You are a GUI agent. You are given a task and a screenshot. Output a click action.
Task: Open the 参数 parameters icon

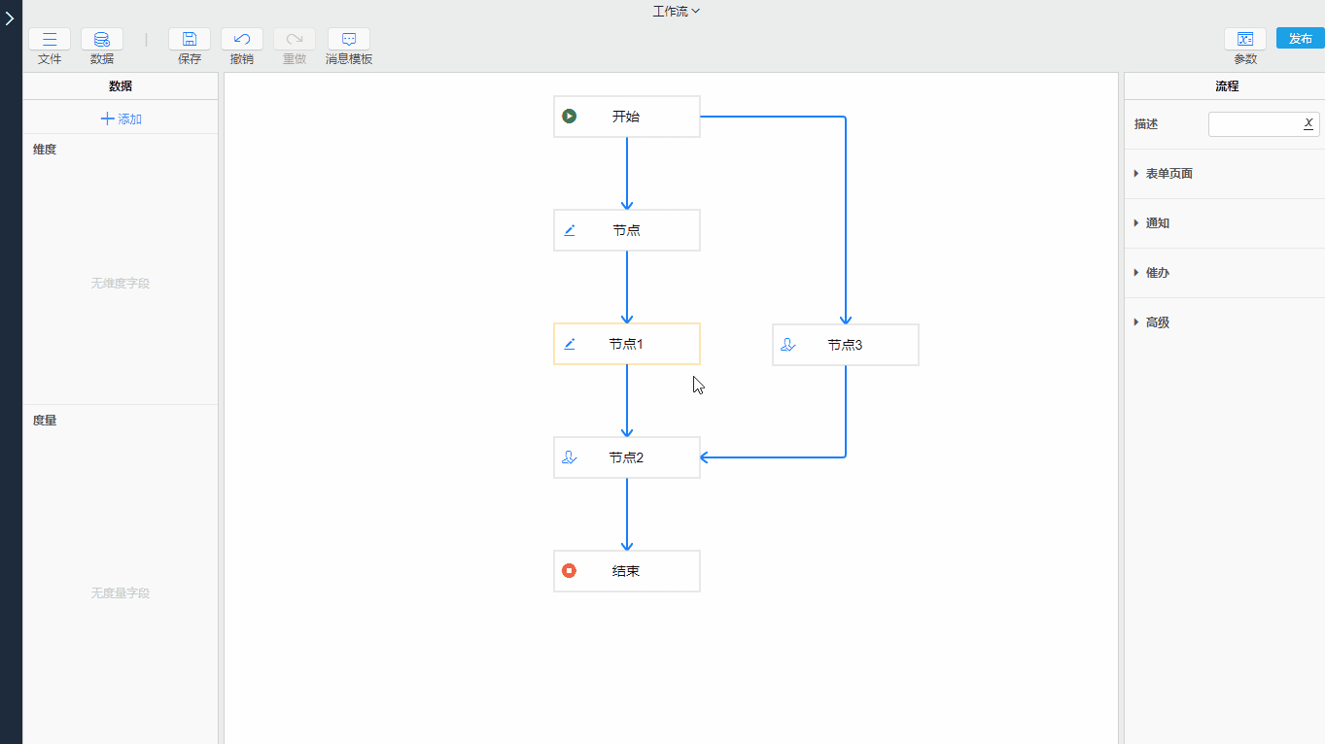(1245, 40)
